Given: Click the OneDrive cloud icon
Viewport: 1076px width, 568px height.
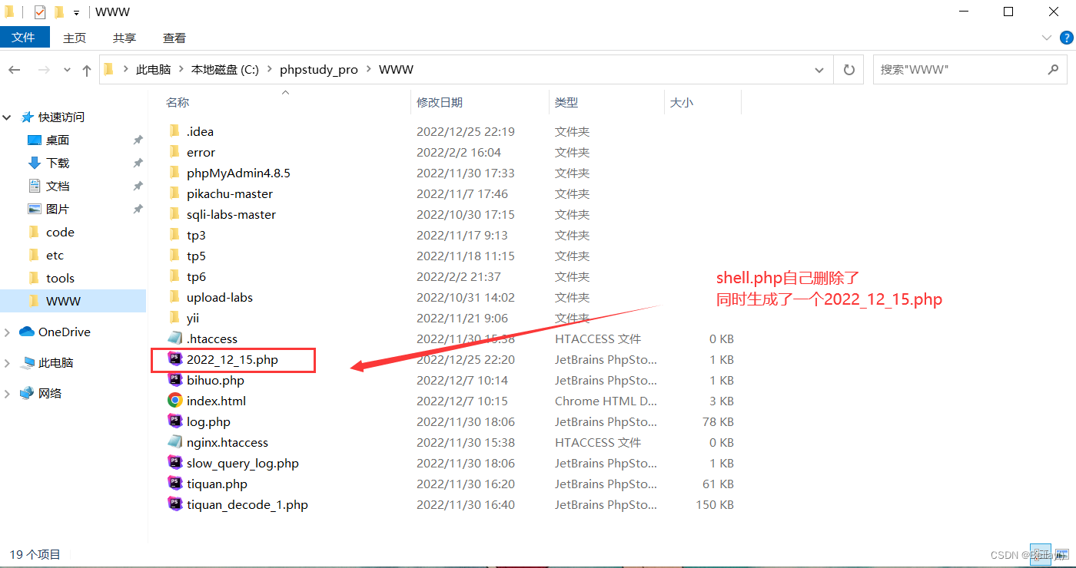Looking at the screenshot, I should pos(27,332).
